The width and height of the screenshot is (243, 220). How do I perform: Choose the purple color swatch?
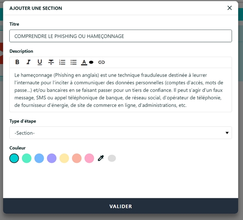[51, 158]
